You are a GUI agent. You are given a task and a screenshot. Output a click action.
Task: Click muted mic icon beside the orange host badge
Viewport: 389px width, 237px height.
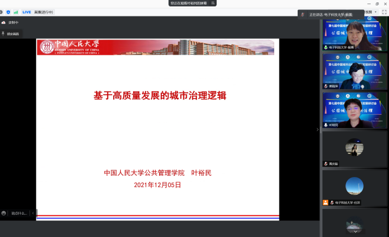tap(332, 202)
